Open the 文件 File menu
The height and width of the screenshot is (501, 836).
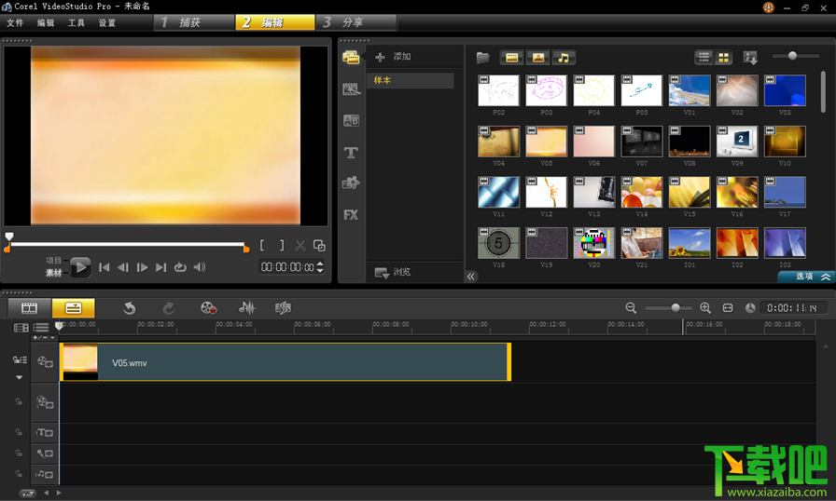[x=15, y=22]
